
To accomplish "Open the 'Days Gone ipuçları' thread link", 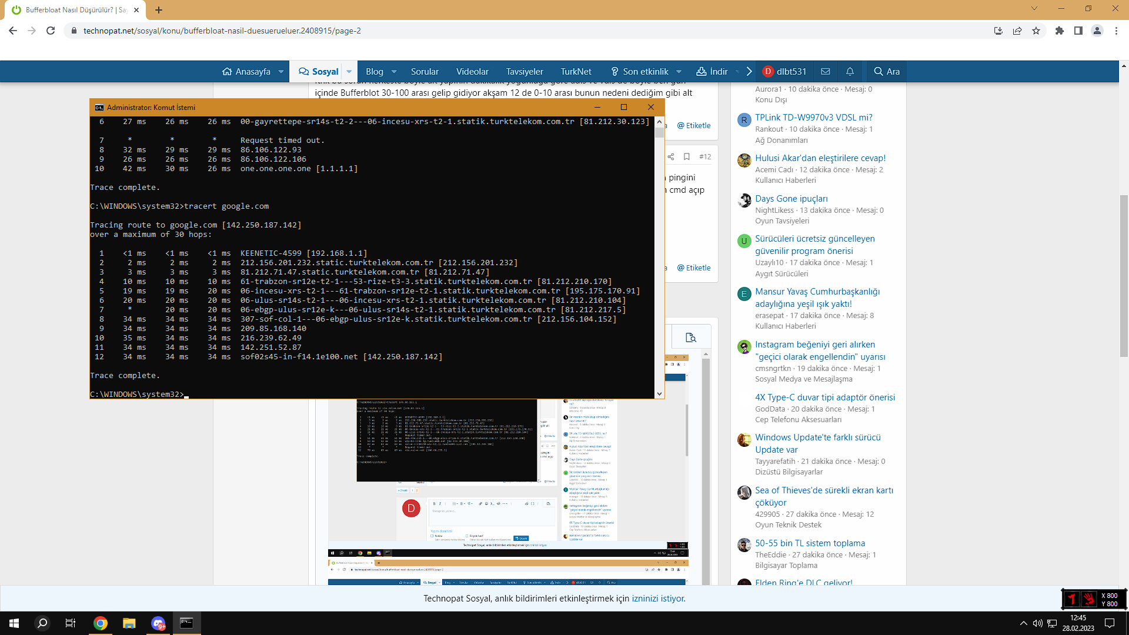I will [791, 198].
